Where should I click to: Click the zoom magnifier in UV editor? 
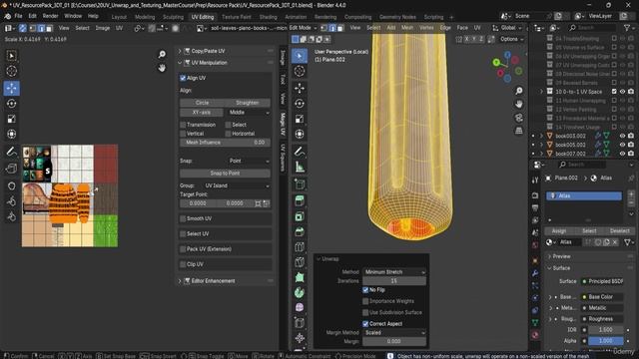tap(162, 55)
